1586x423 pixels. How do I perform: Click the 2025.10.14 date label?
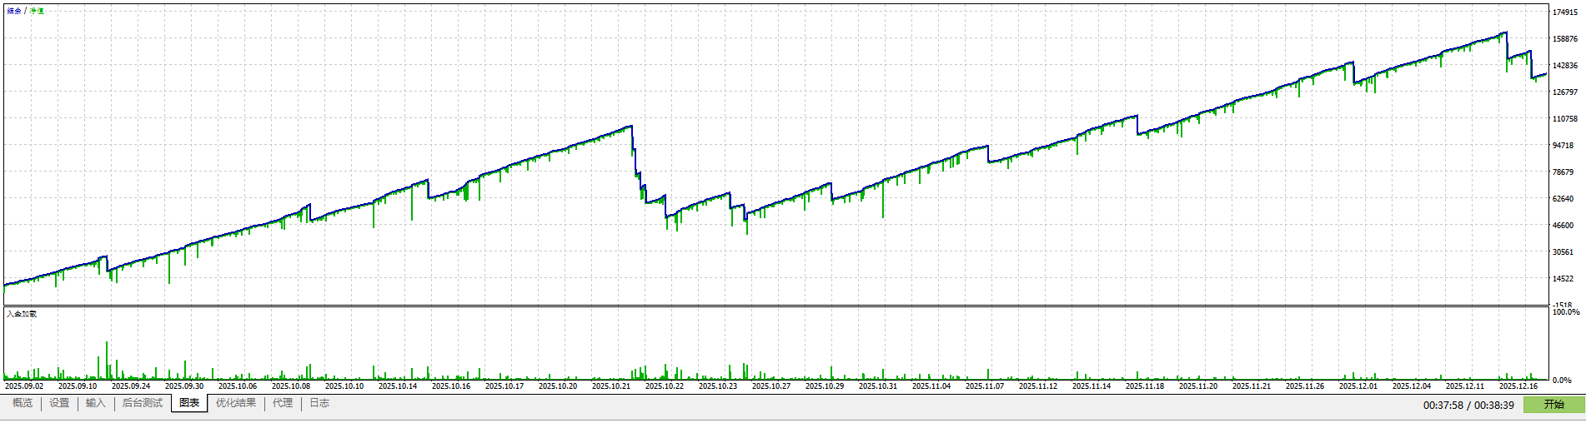[398, 386]
